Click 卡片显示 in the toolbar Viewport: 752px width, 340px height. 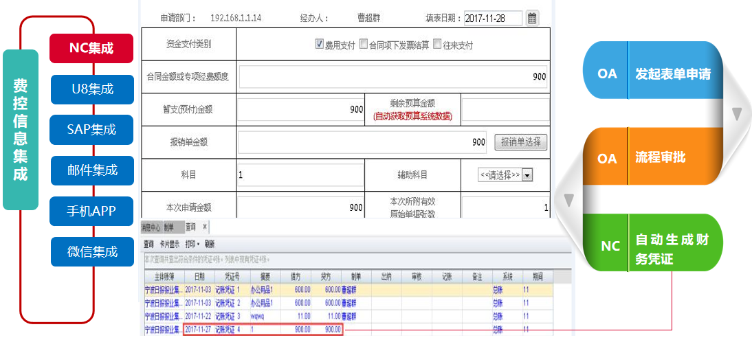tap(169, 244)
